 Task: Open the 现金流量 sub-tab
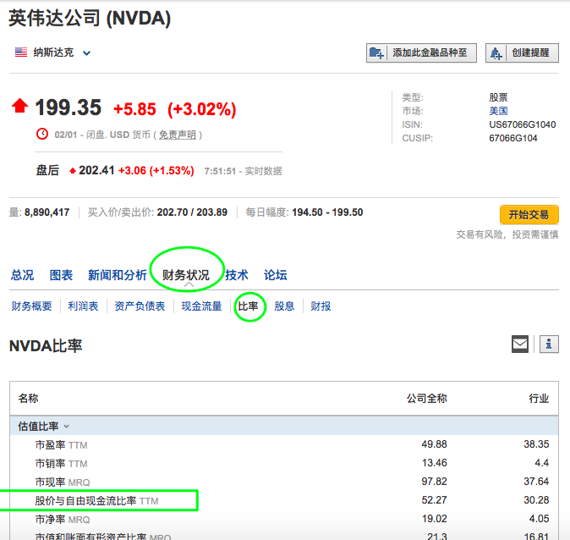click(x=202, y=306)
